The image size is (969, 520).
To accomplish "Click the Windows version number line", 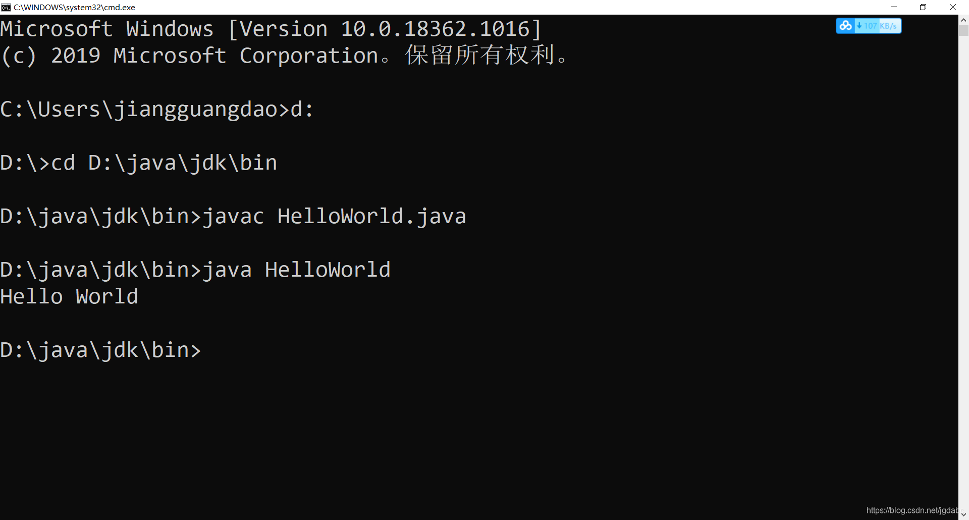I will [271, 29].
